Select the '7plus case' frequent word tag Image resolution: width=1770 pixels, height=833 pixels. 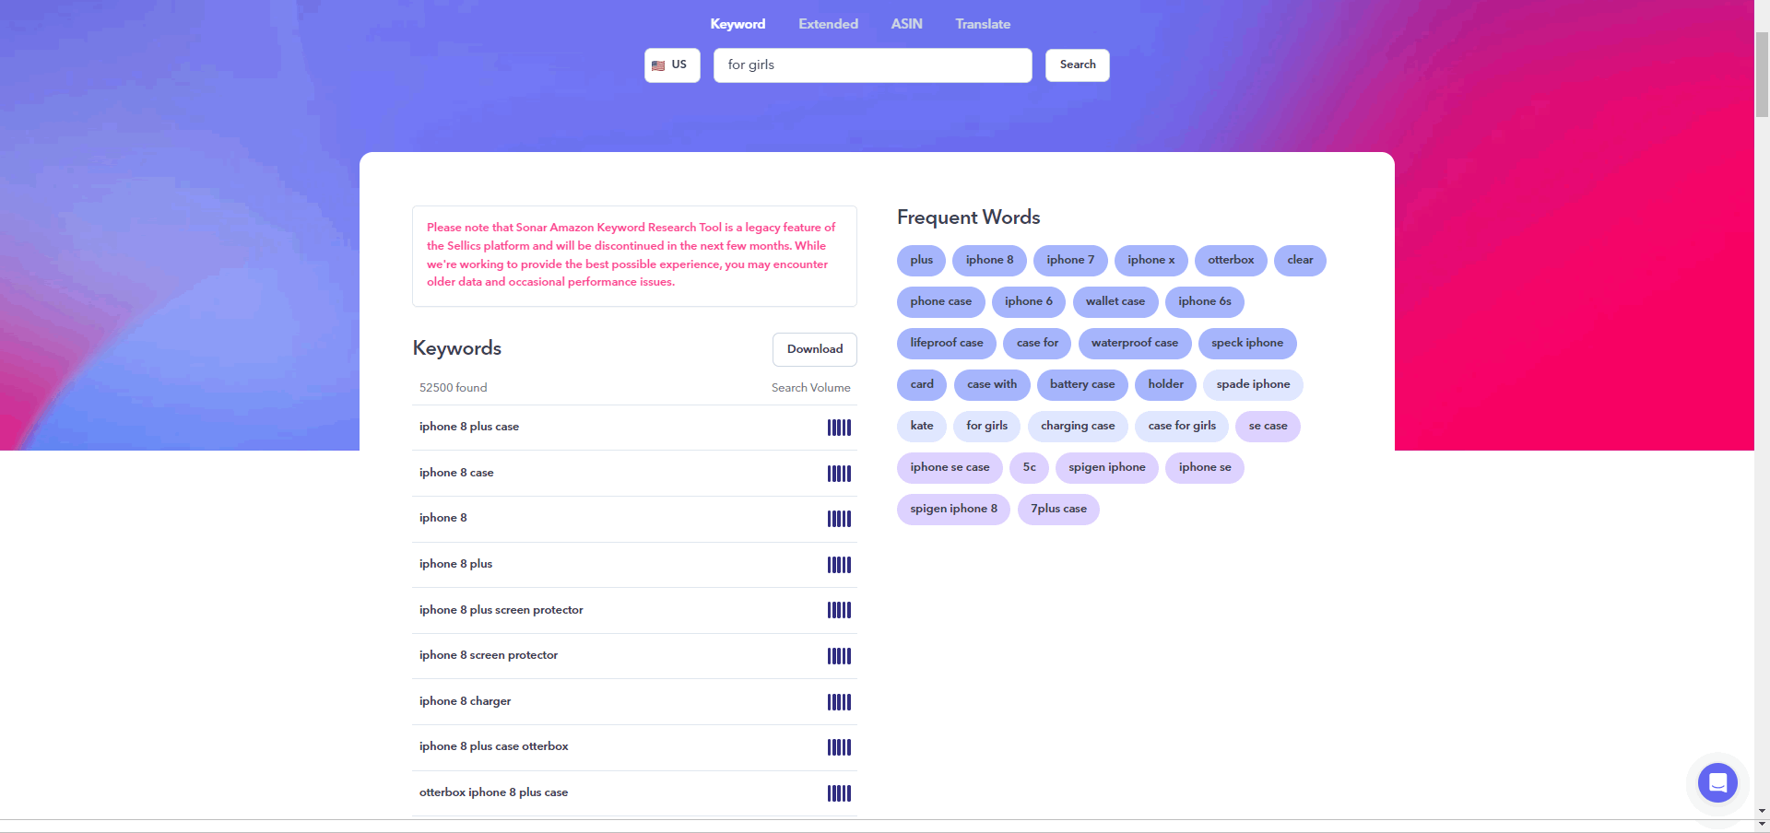tap(1058, 510)
